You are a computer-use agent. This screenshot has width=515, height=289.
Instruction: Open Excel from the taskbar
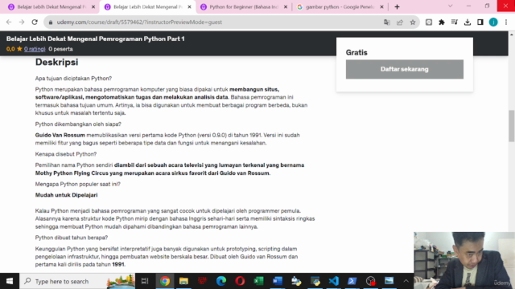[258, 281]
